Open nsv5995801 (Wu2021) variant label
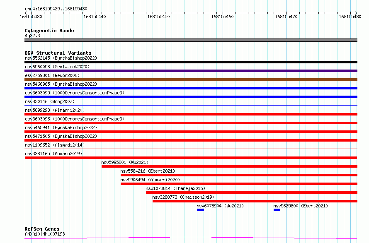 125,162
